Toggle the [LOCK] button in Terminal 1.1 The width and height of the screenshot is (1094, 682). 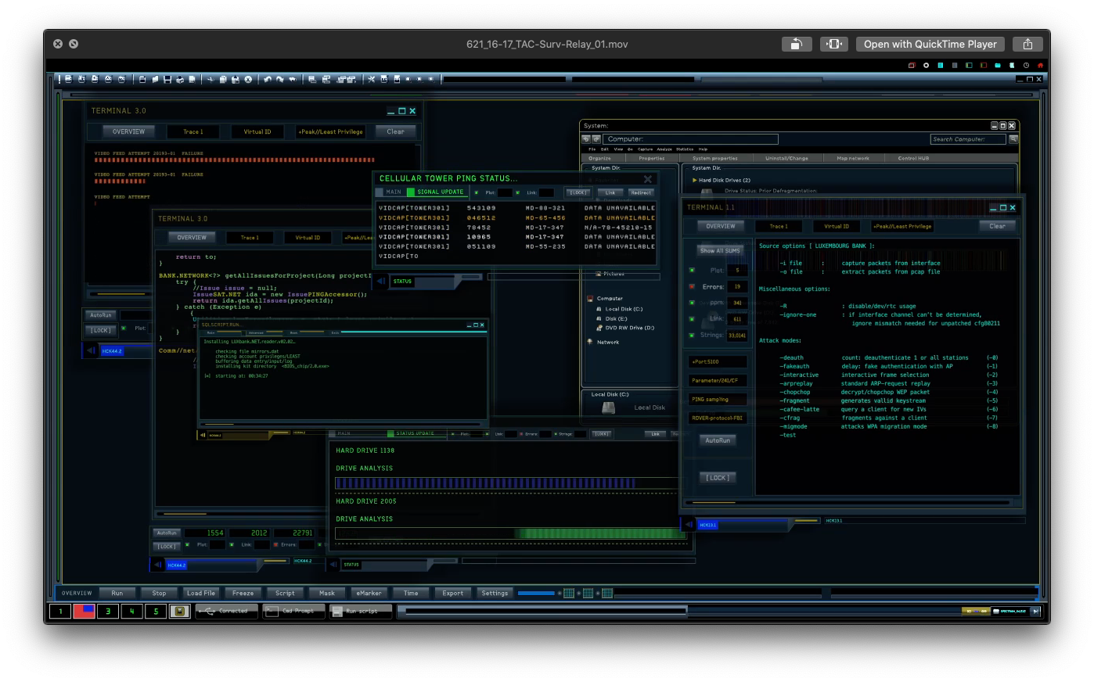click(x=718, y=477)
